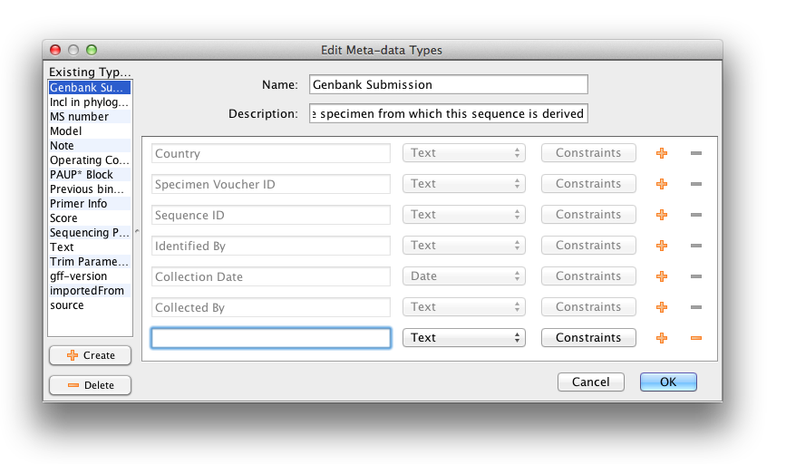Click the minus icon on the Country row
This screenshot has width=786, height=464.
click(x=696, y=153)
